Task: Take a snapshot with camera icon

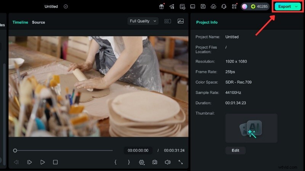Action: [154, 162]
